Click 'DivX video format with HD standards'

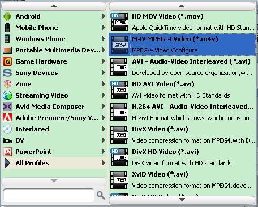(182, 163)
